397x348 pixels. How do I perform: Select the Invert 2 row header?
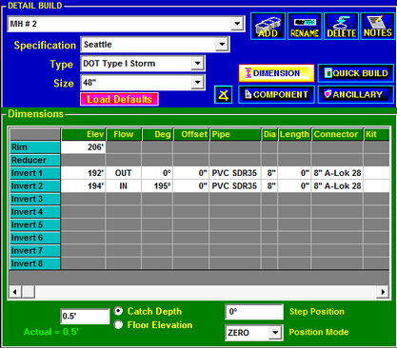pos(35,186)
